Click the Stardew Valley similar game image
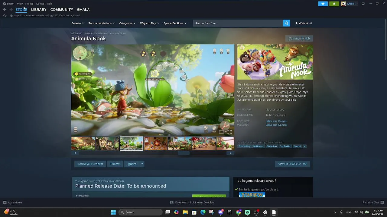The height and width of the screenshot is (217, 387). (252, 195)
